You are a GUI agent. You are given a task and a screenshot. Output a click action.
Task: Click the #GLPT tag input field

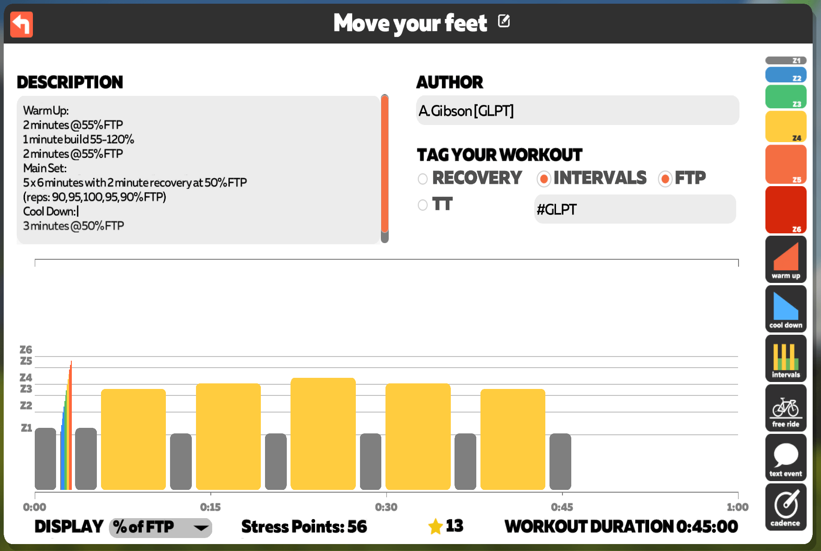click(x=635, y=209)
